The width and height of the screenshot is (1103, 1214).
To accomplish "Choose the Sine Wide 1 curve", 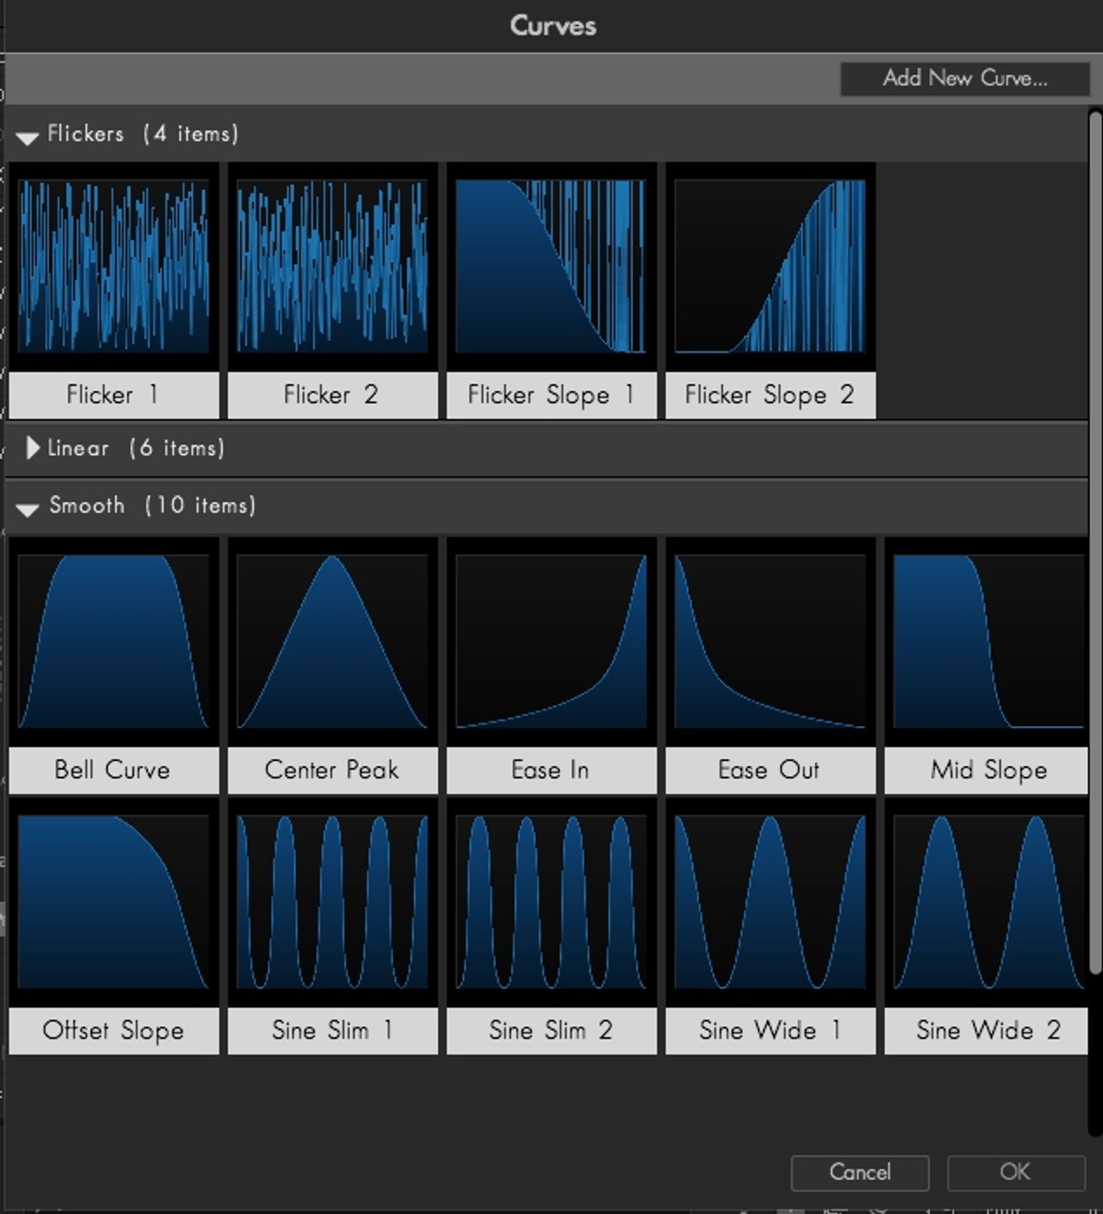I will click(770, 902).
